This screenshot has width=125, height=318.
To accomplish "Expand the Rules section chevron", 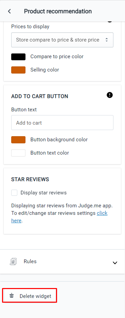I will [115, 263].
